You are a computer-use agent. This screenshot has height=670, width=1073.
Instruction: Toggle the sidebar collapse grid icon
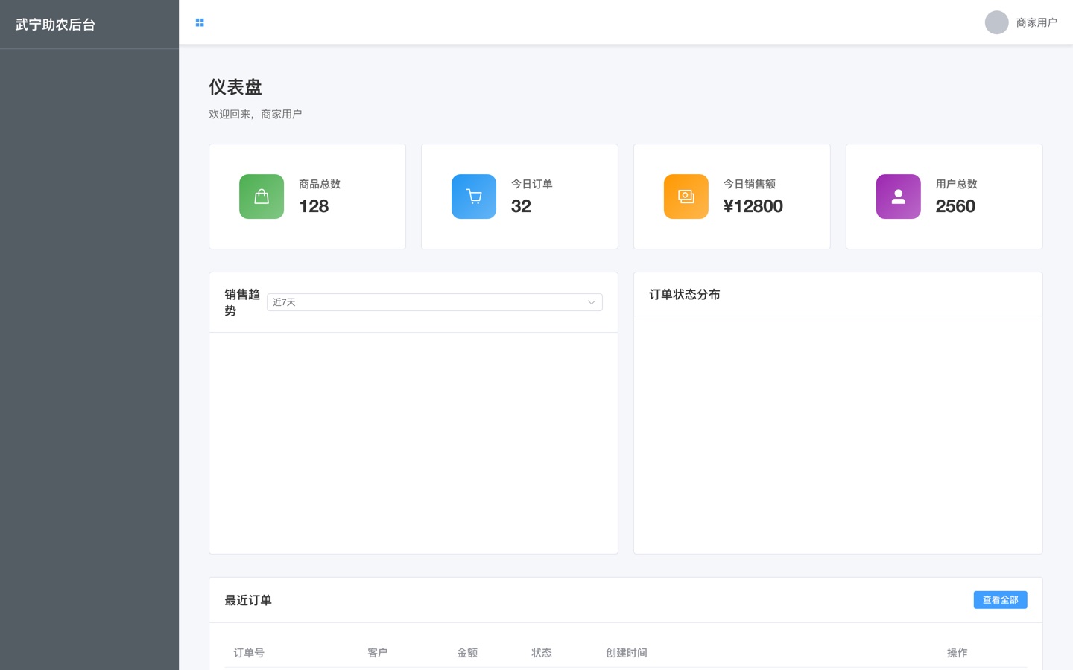[200, 22]
